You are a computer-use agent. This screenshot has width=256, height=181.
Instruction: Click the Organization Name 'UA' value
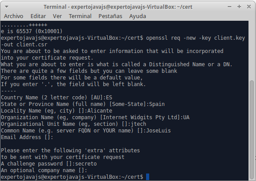186,117
